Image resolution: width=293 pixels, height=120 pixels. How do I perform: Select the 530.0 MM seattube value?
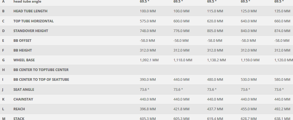(249, 80)
